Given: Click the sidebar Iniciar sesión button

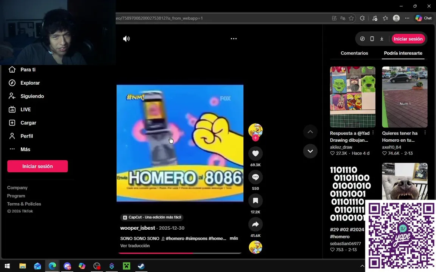Looking at the screenshot, I should coord(37,166).
